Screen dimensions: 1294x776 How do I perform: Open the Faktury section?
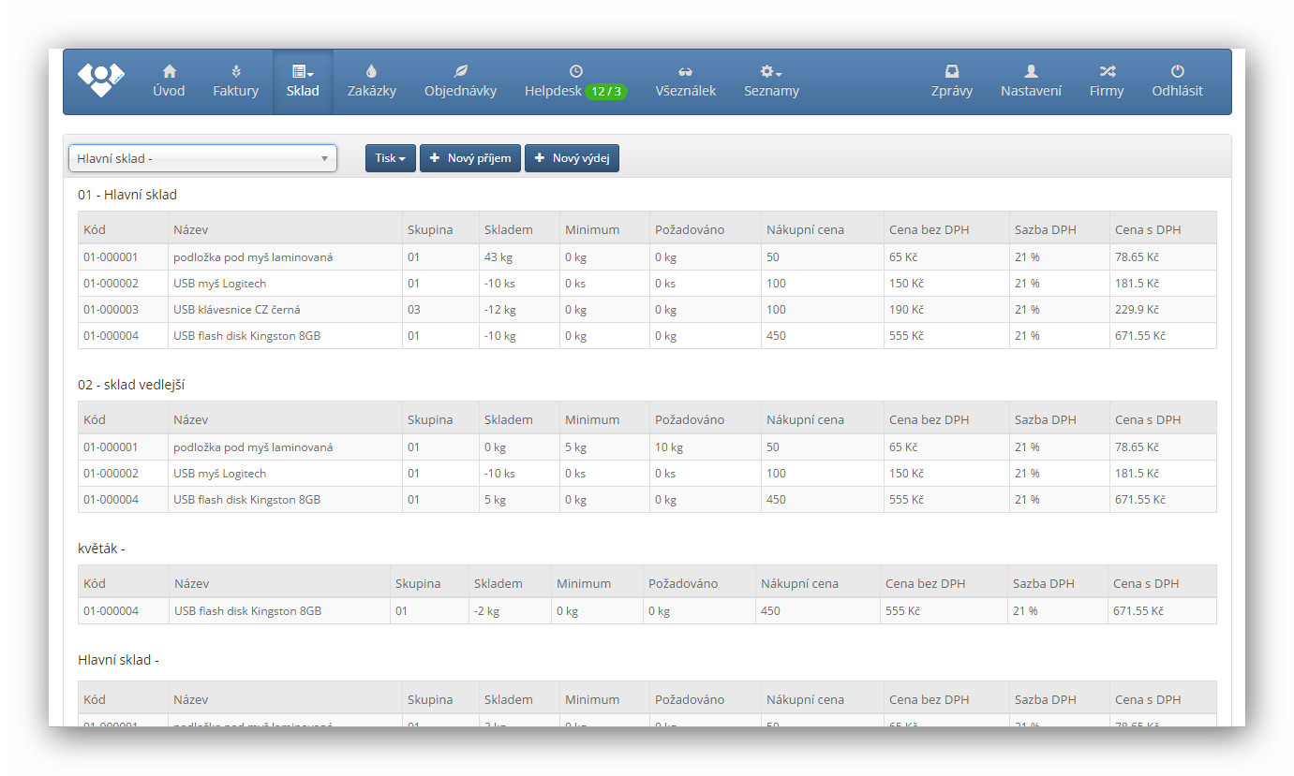(235, 81)
